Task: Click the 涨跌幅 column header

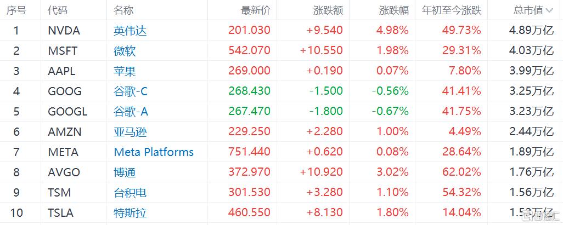Action: coord(394,10)
